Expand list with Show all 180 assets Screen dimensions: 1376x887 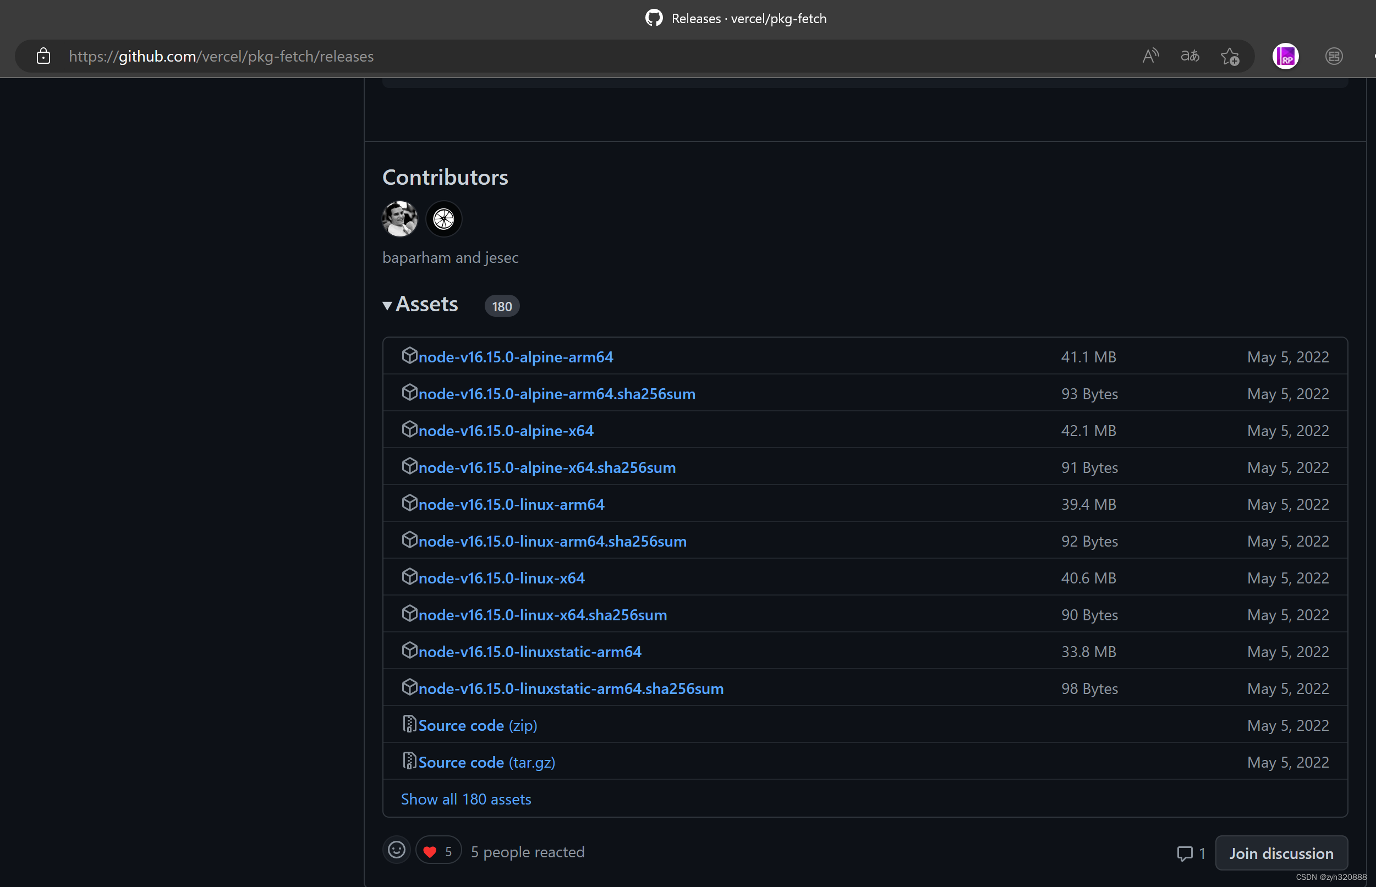pos(465,800)
